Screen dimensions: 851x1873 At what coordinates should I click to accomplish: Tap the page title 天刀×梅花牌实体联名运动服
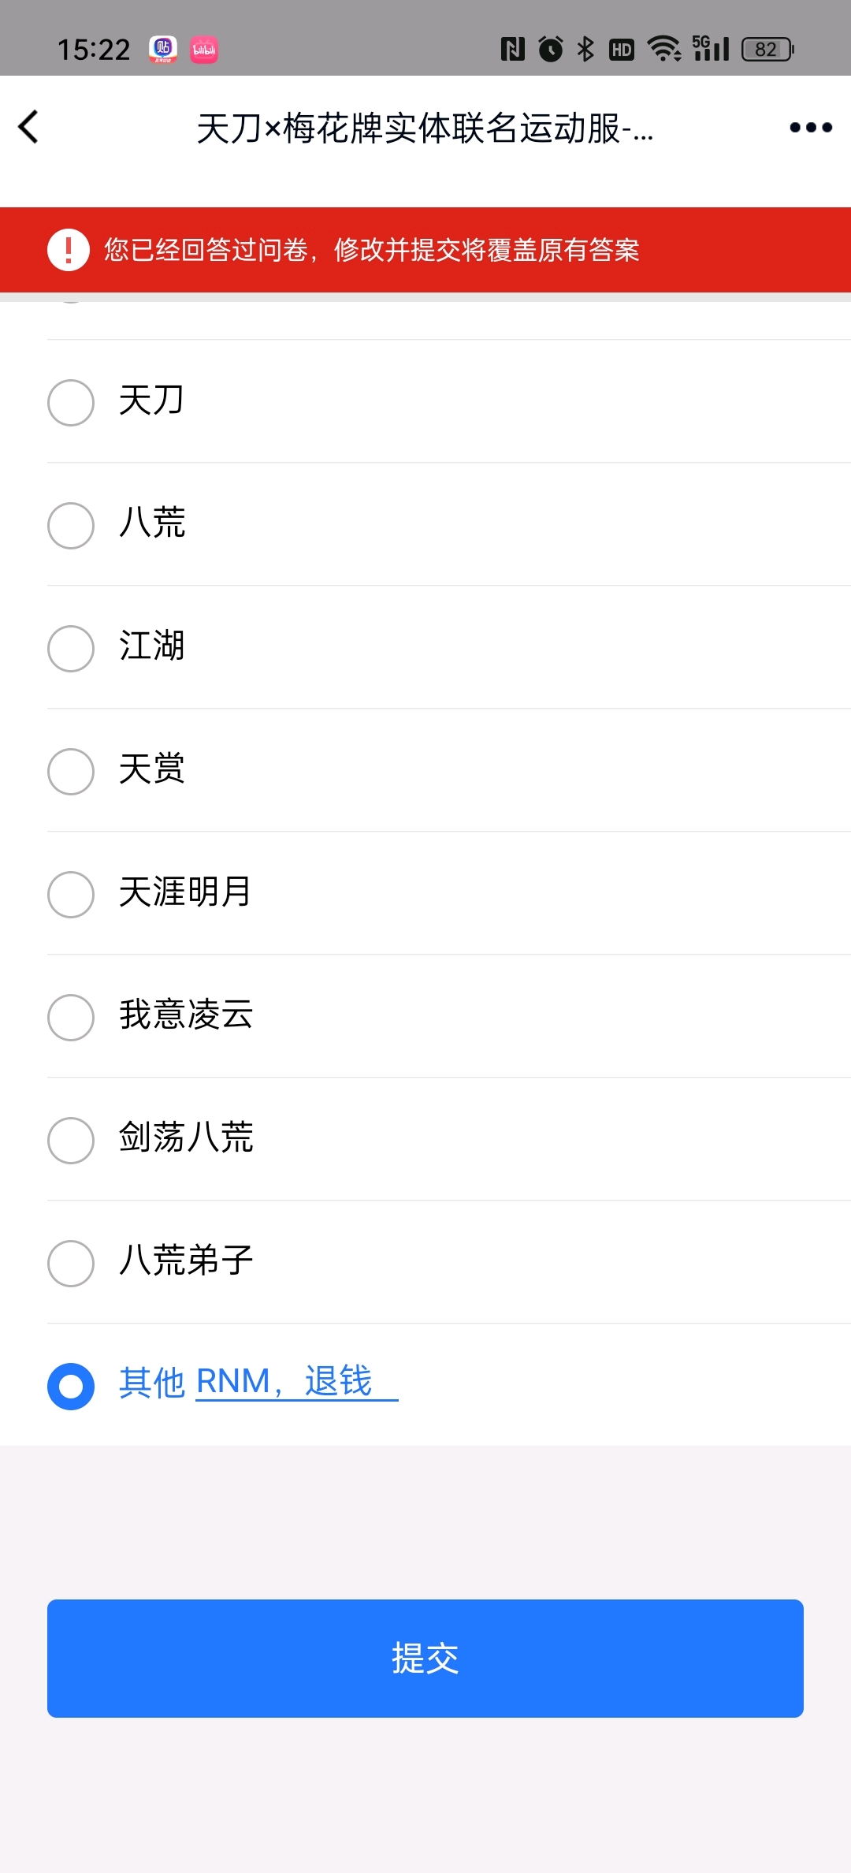[x=425, y=128]
